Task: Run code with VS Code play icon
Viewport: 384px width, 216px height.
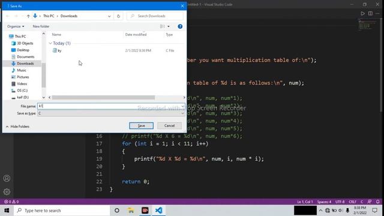Action: click(x=362, y=13)
